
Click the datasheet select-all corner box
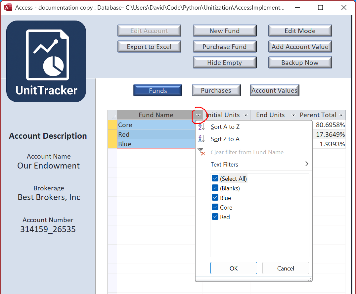pos(112,115)
